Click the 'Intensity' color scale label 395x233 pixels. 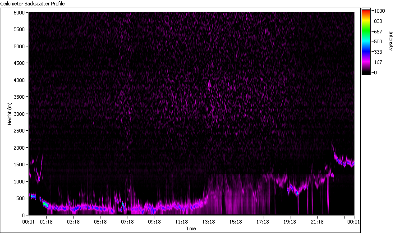[x=391, y=41]
